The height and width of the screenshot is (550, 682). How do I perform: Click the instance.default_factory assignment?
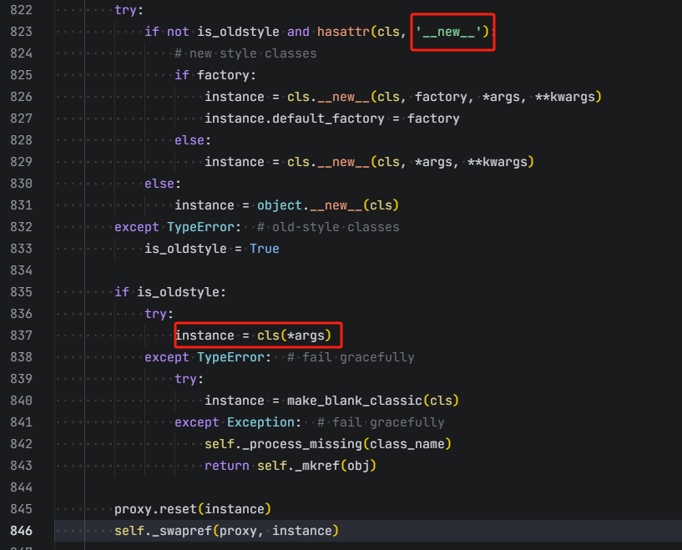pyautogui.click(x=331, y=119)
